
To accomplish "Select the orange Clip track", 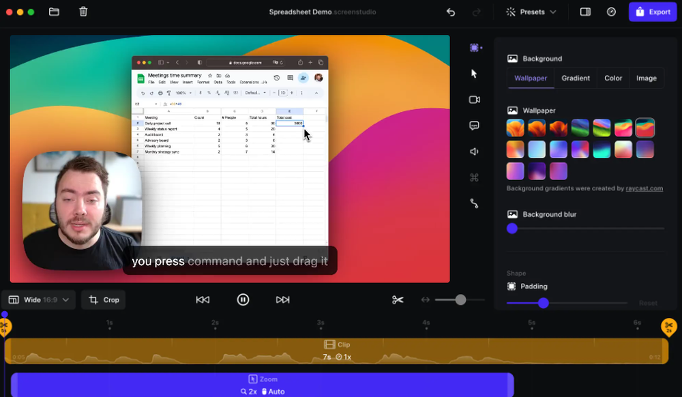I will 336,351.
